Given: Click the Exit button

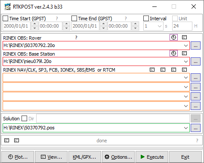Looking at the screenshot, I should pyautogui.click(x=185, y=157).
